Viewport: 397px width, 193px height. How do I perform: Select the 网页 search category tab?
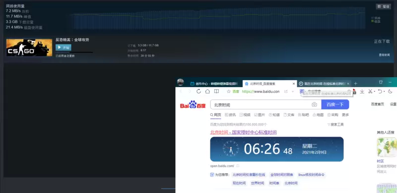tap(215, 115)
